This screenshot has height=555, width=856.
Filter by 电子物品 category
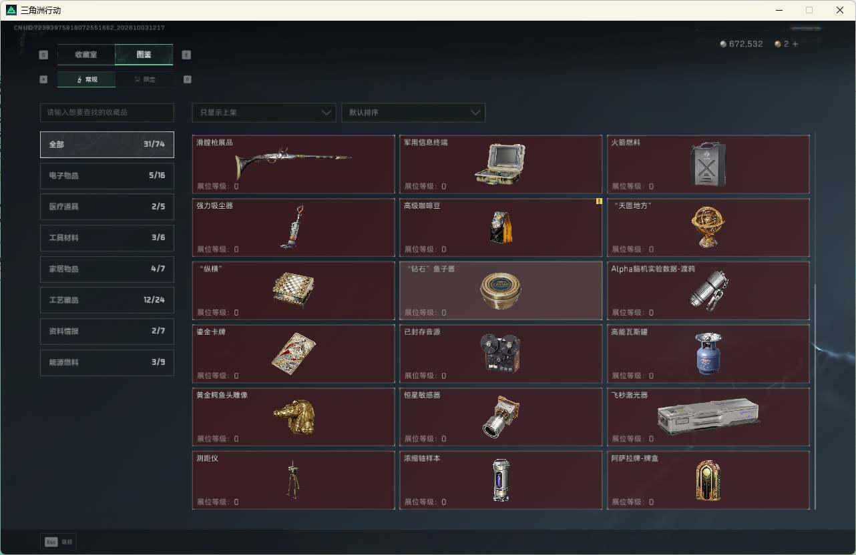tap(107, 175)
